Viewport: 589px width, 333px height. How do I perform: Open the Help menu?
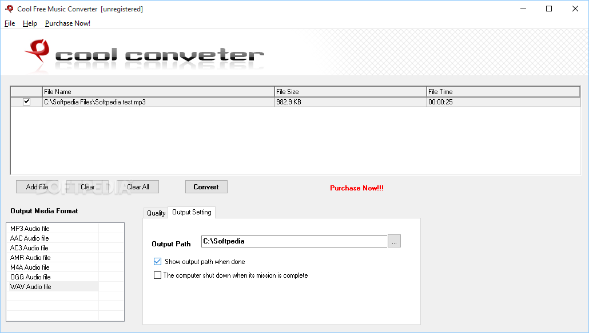(x=30, y=23)
